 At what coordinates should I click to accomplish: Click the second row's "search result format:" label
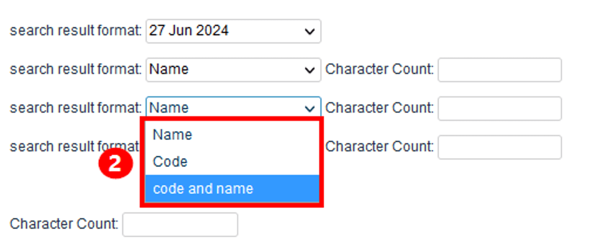(x=76, y=69)
